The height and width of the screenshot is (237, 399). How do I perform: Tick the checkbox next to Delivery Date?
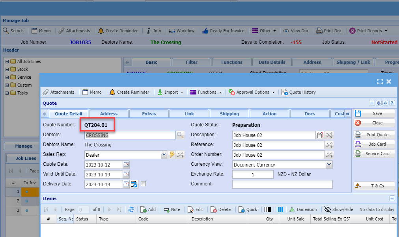coord(144,184)
